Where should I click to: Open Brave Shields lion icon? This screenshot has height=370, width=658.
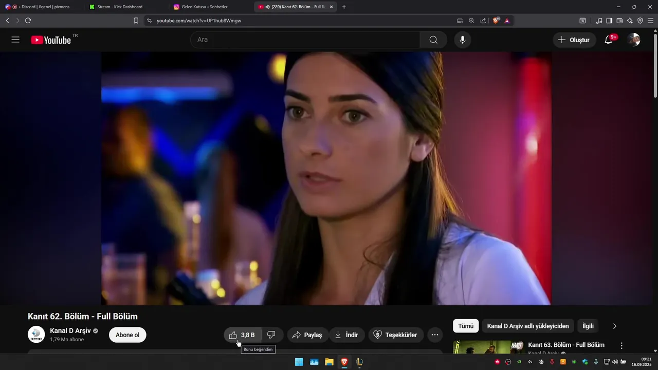[x=496, y=21]
